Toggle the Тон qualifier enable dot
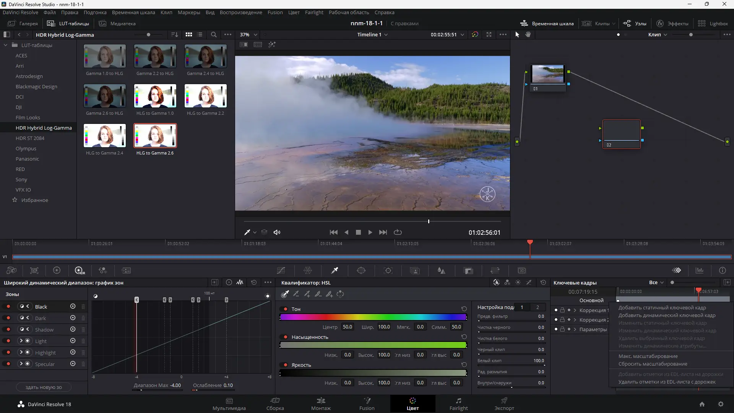The width and height of the screenshot is (734, 413). coord(286,309)
